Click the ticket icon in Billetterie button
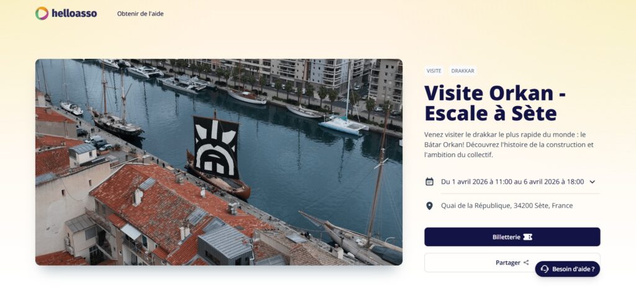Image resolution: width=636 pixels, height=288 pixels. tap(527, 237)
